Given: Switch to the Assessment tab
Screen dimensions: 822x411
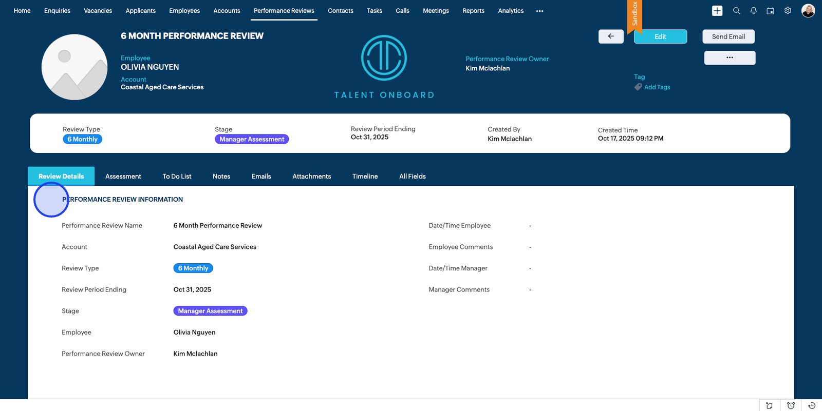Looking at the screenshot, I should click(123, 177).
